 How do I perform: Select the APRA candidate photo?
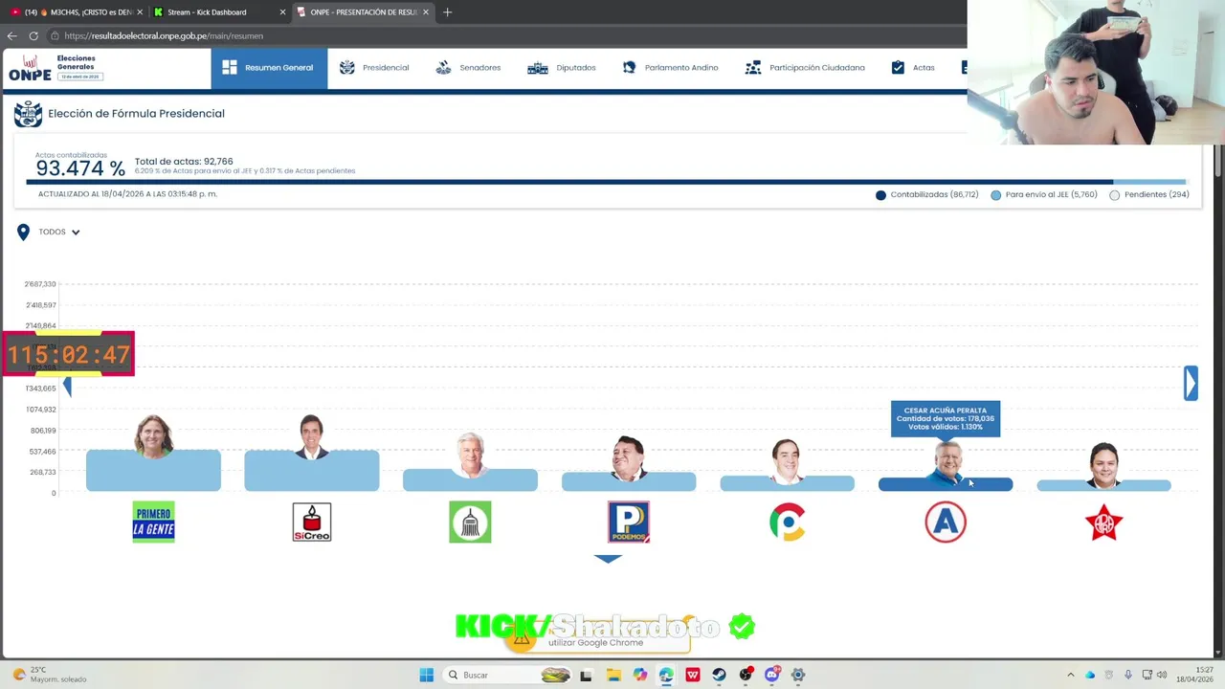[1103, 465]
